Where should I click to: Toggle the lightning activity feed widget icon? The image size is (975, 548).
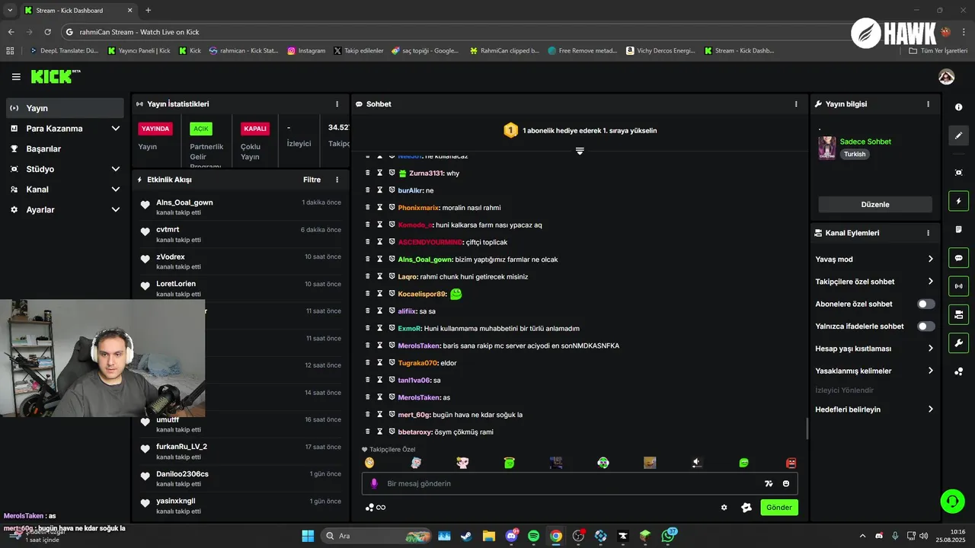958,201
